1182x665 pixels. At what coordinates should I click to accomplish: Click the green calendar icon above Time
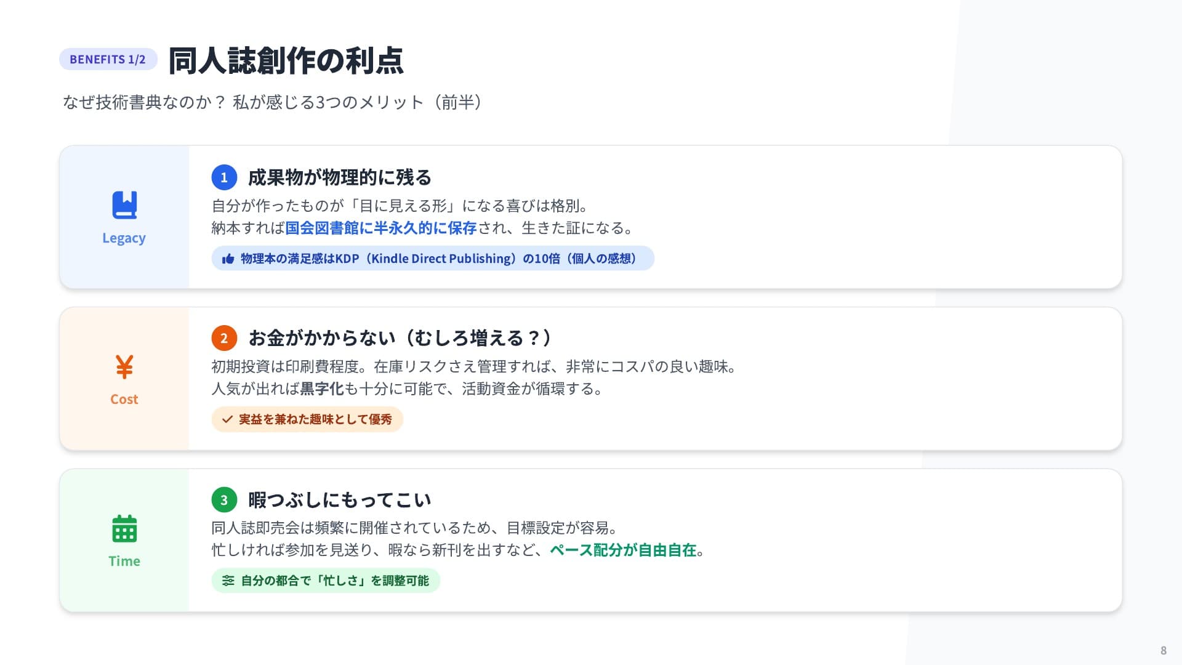tap(124, 528)
